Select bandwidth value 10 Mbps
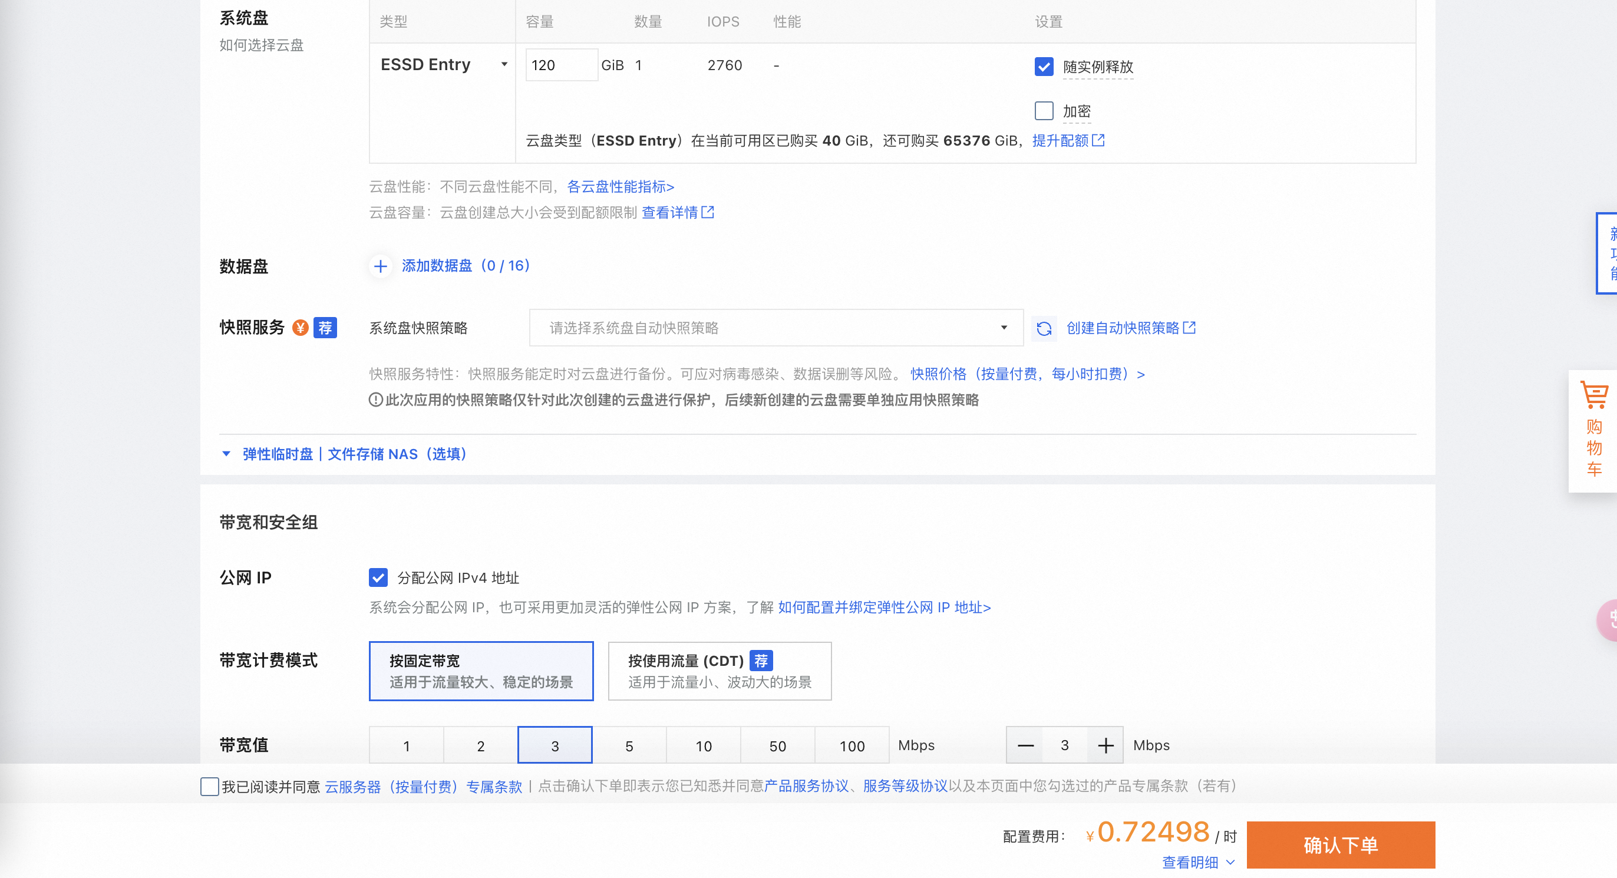1617x878 pixels. (704, 745)
